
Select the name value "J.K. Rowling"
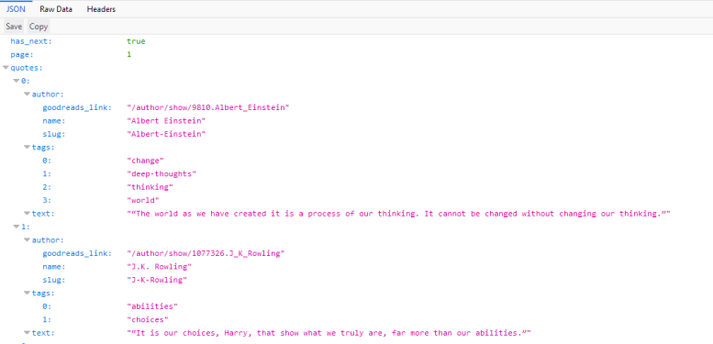coord(159,266)
